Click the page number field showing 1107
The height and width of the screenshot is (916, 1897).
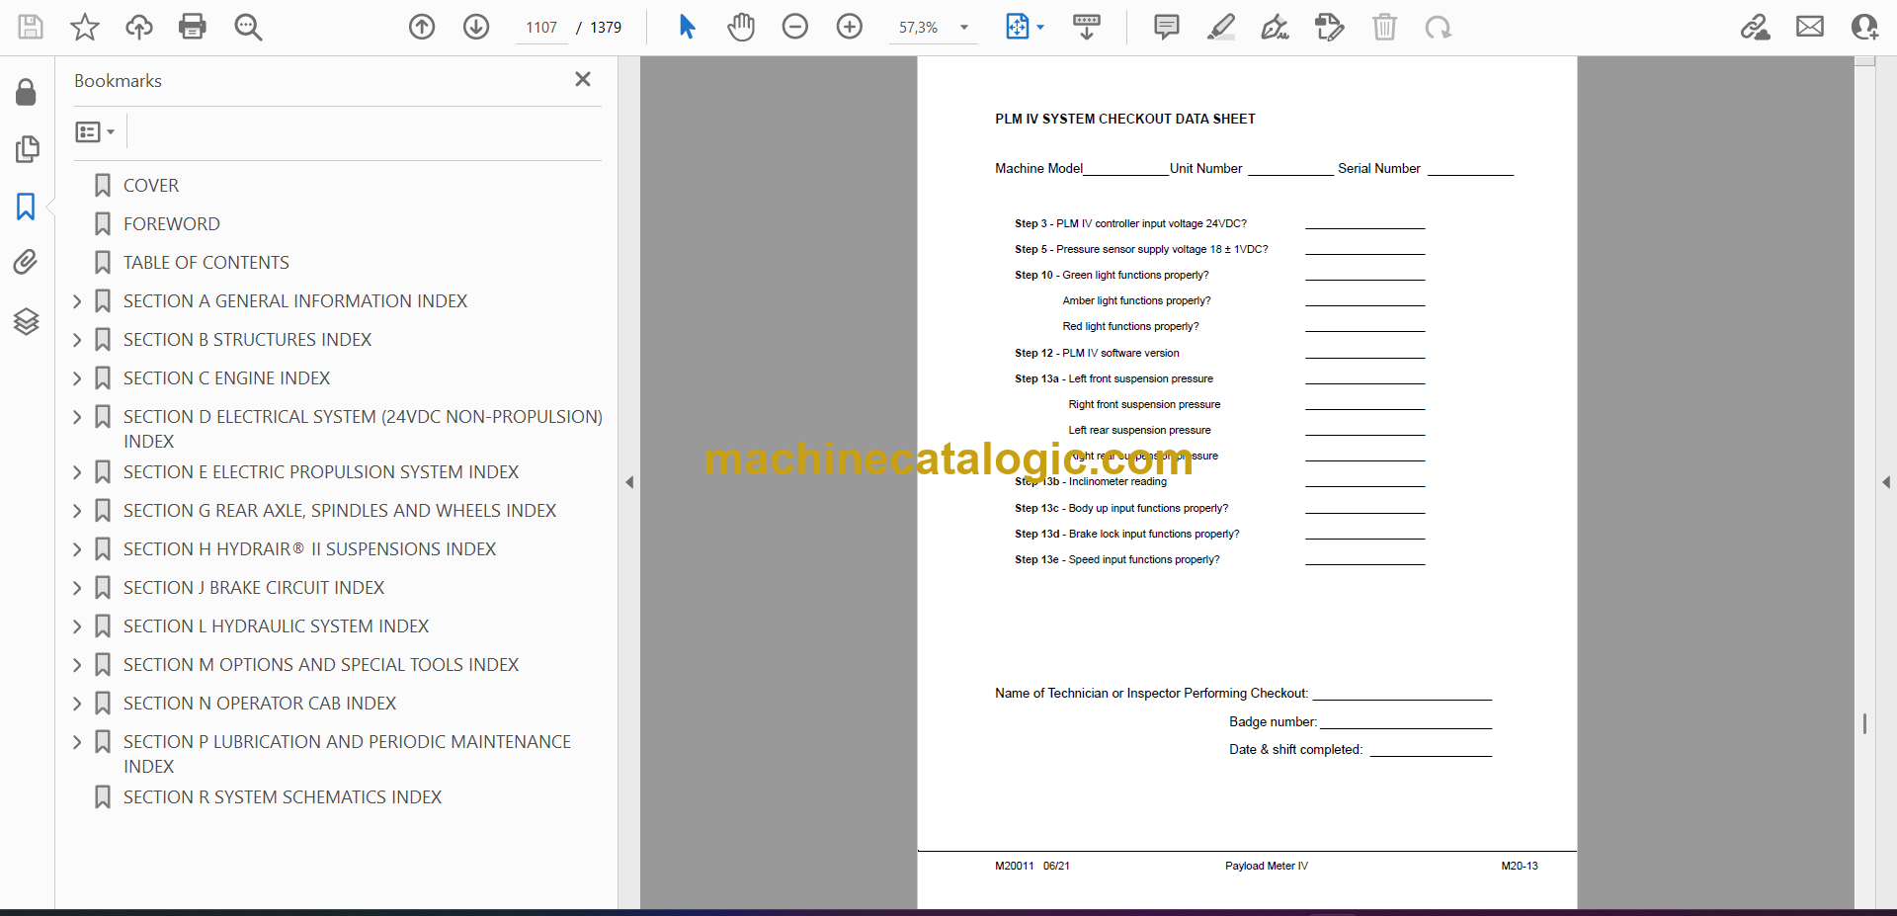(541, 28)
